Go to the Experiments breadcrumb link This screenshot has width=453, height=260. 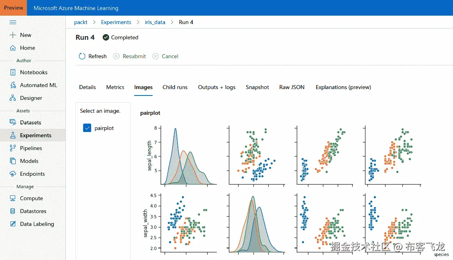[116, 22]
